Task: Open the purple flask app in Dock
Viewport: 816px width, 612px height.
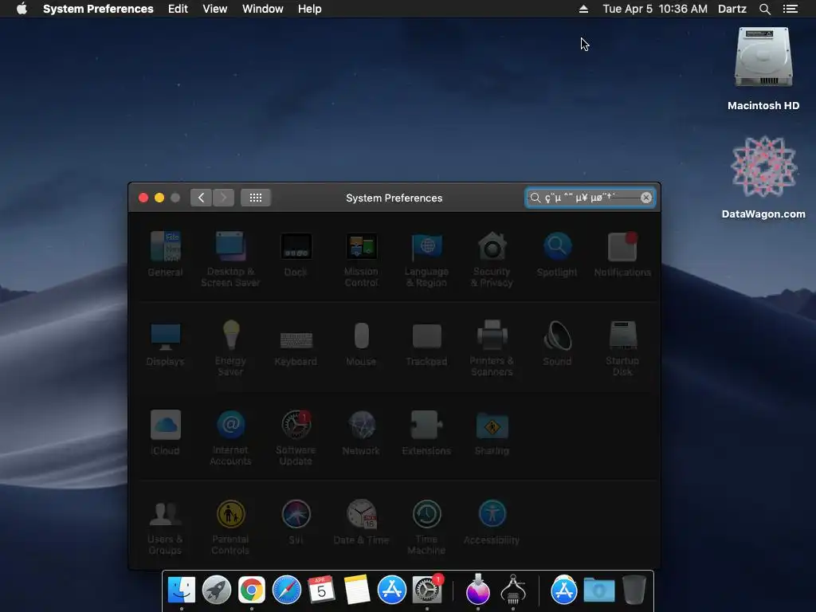Action: [x=478, y=590]
